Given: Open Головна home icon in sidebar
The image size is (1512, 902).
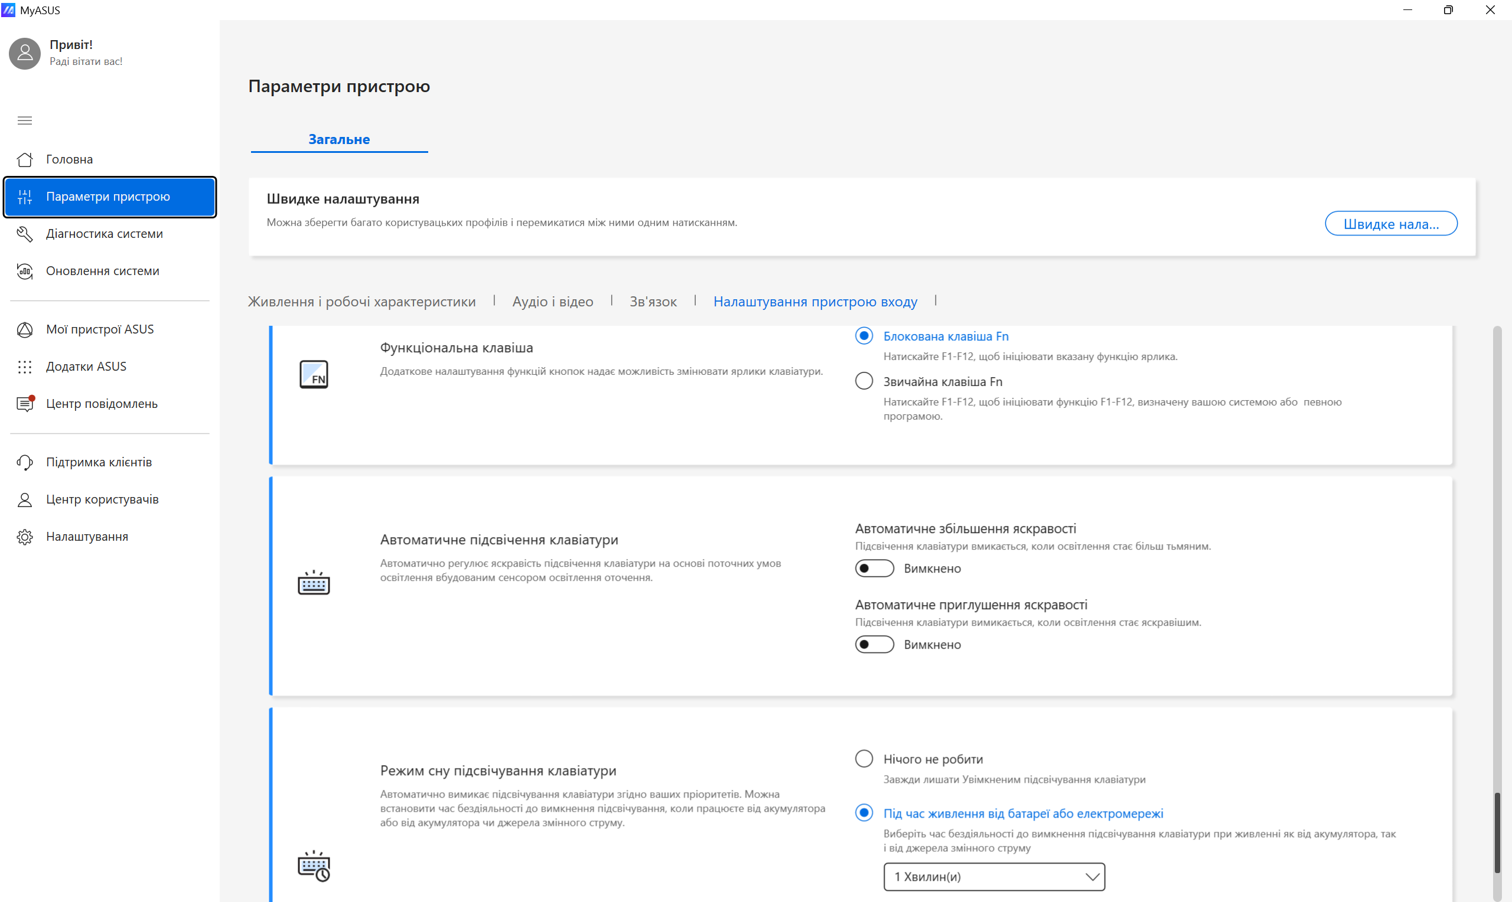Looking at the screenshot, I should 24,159.
